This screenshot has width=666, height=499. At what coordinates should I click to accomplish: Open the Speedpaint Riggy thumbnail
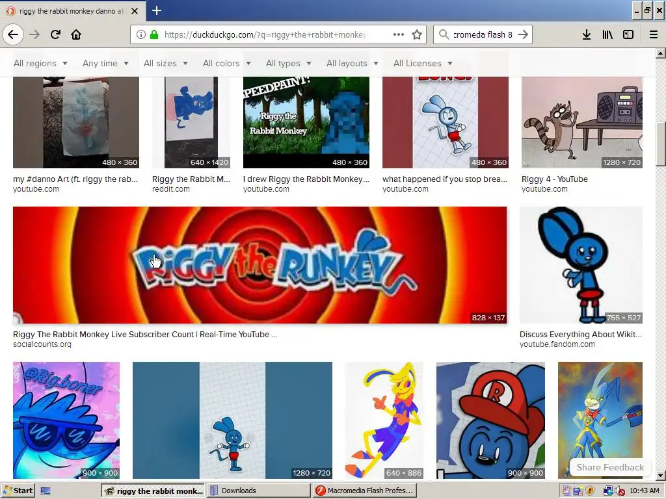tap(306, 122)
